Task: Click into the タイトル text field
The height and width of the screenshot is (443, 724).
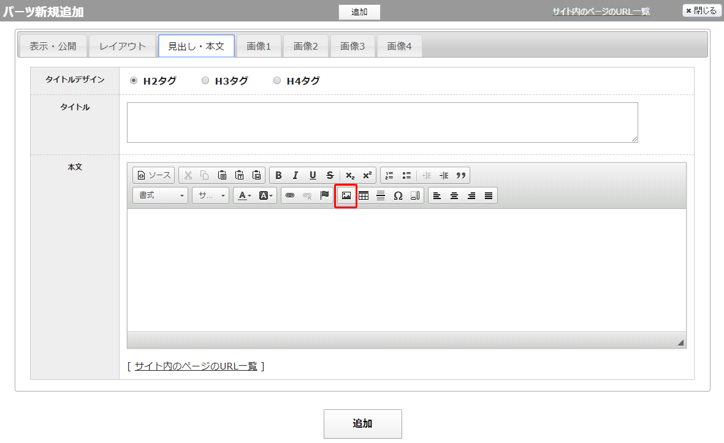Action: point(382,122)
